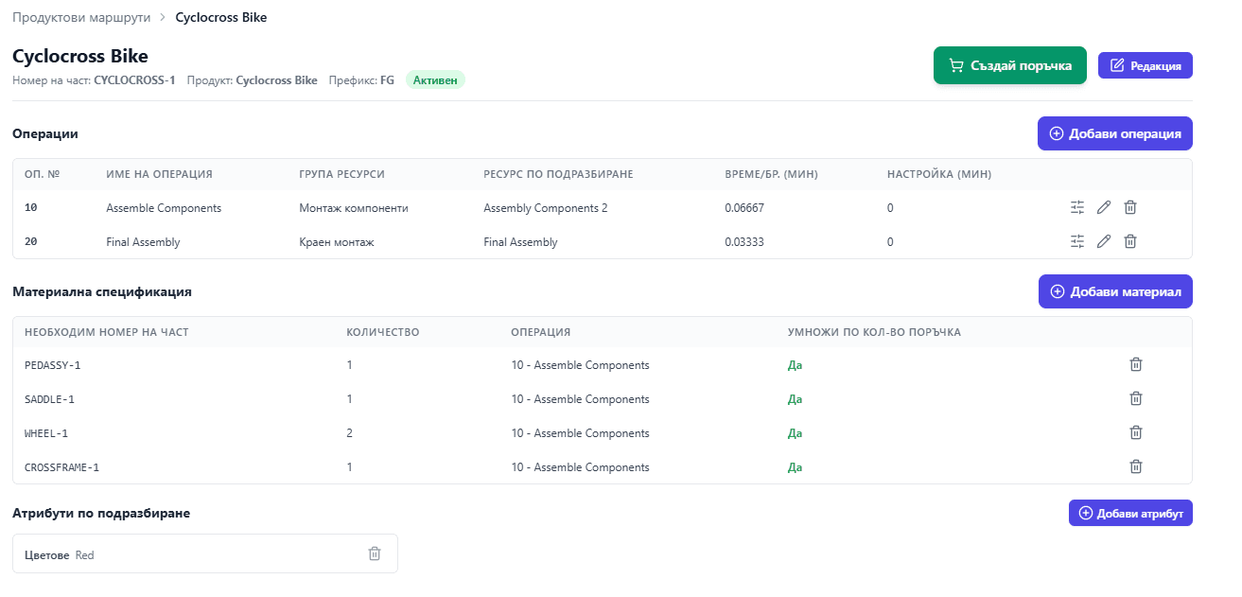1242x597 pixels.
Task: Click the Активен status badge
Action: [435, 80]
